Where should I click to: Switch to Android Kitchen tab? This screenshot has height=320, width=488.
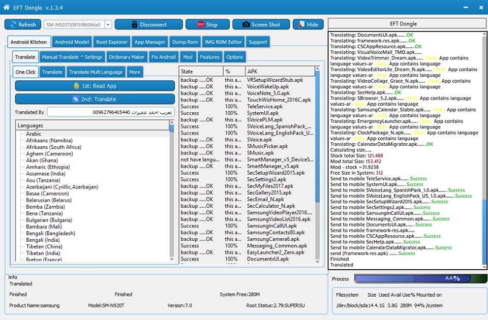pyautogui.click(x=28, y=42)
